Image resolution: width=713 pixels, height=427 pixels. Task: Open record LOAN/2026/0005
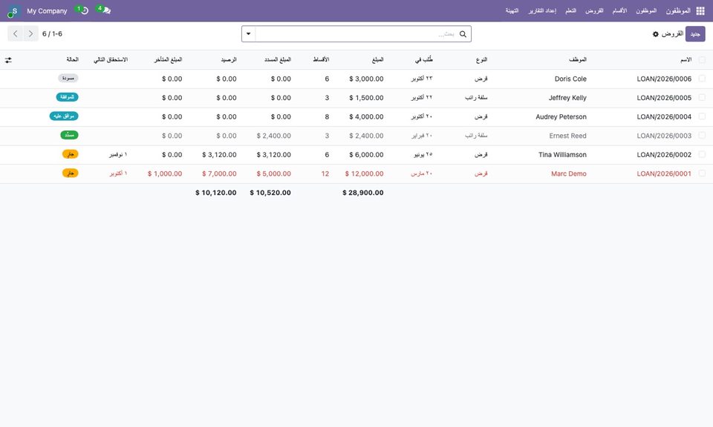(x=664, y=98)
